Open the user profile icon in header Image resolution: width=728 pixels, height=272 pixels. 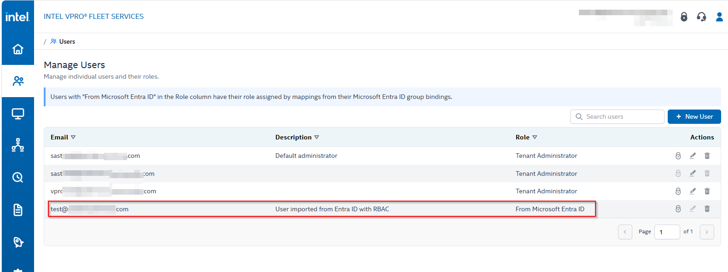click(719, 17)
